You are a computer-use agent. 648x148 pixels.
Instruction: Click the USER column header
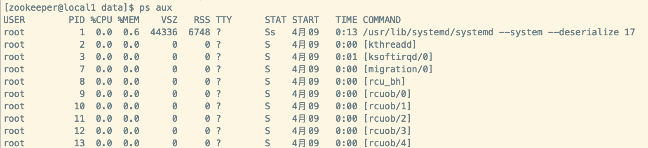(14, 20)
